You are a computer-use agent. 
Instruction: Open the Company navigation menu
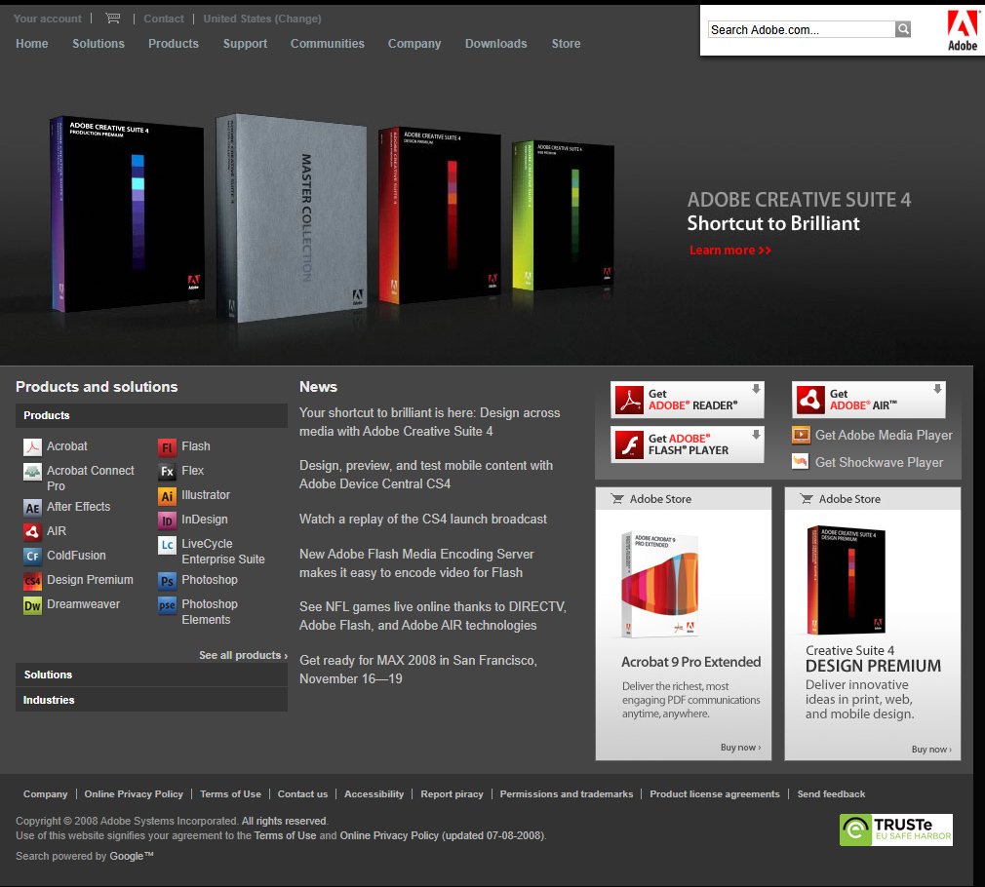[x=414, y=44]
